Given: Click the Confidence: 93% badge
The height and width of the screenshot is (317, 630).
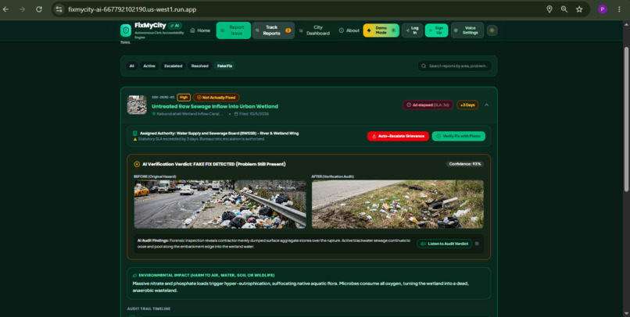Looking at the screenshot, I should [465, 164].
